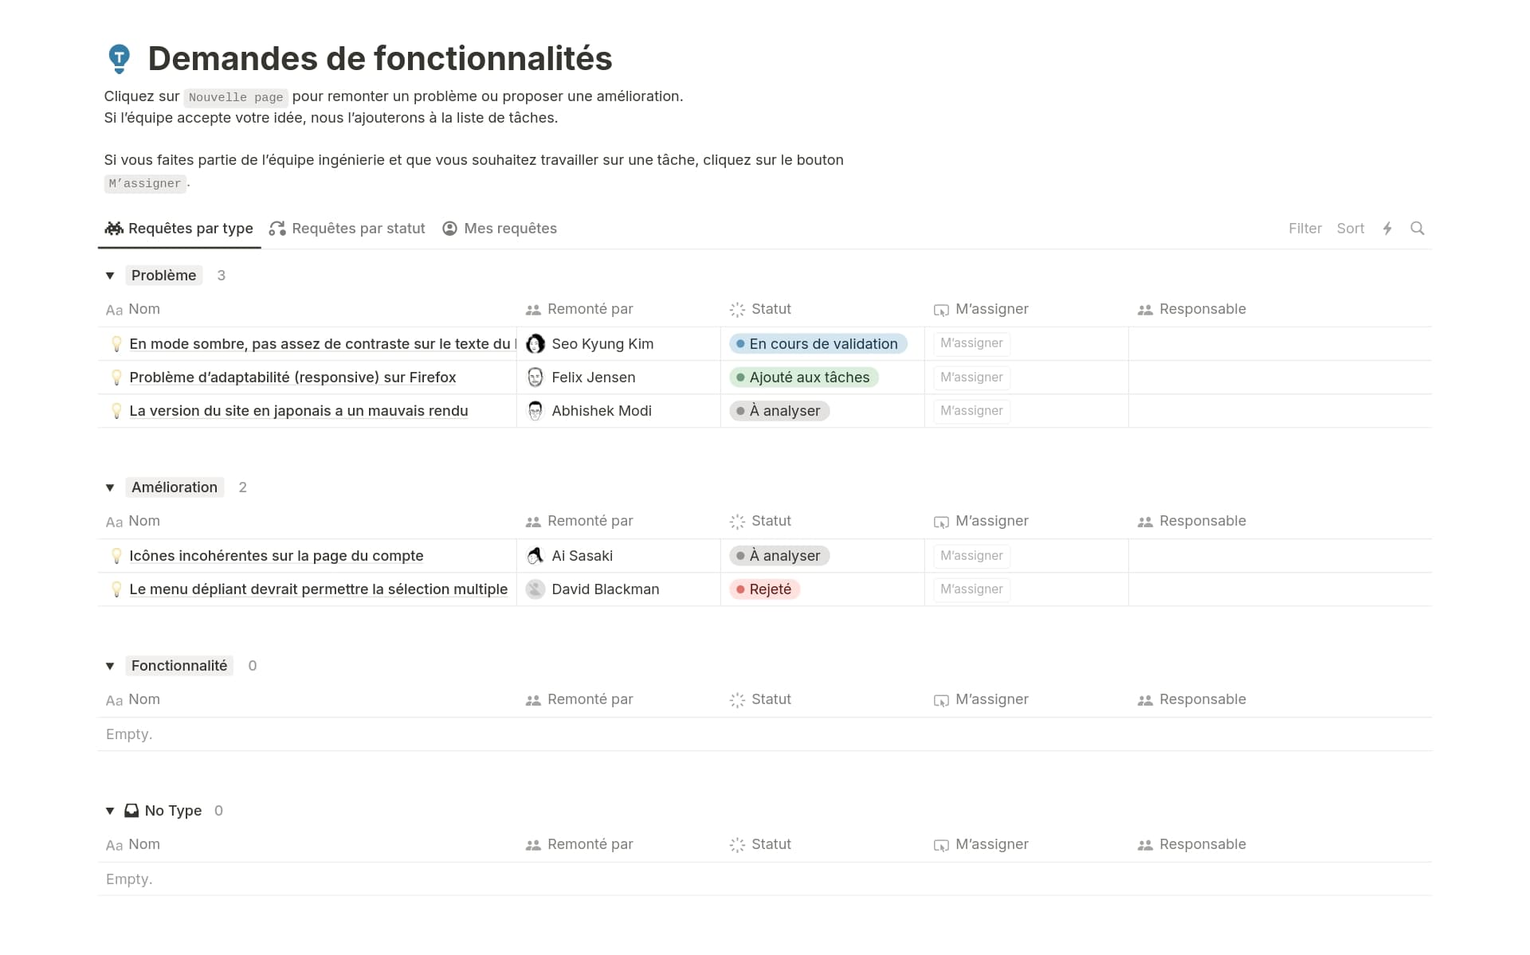Click Ai Sasaki's avatar icon
The image size is (1530, 955).
click(535, 556)
